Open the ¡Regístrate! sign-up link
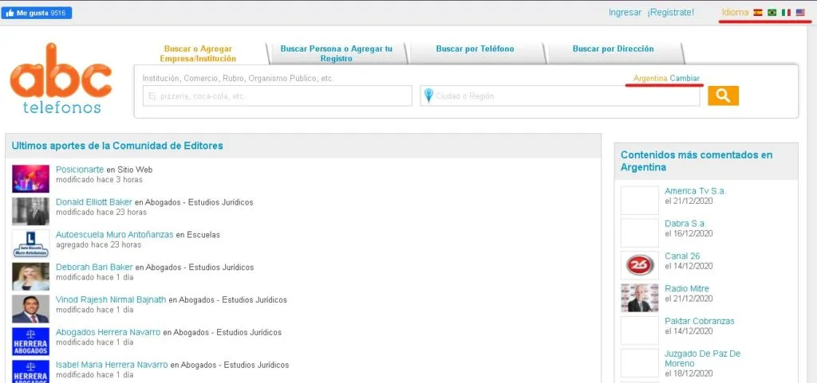The height and width of the screenshot is (383, 817). coord(670,13)
